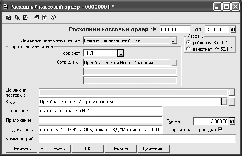Click the Записать button

pyautogui.click(x=21, y=149)
